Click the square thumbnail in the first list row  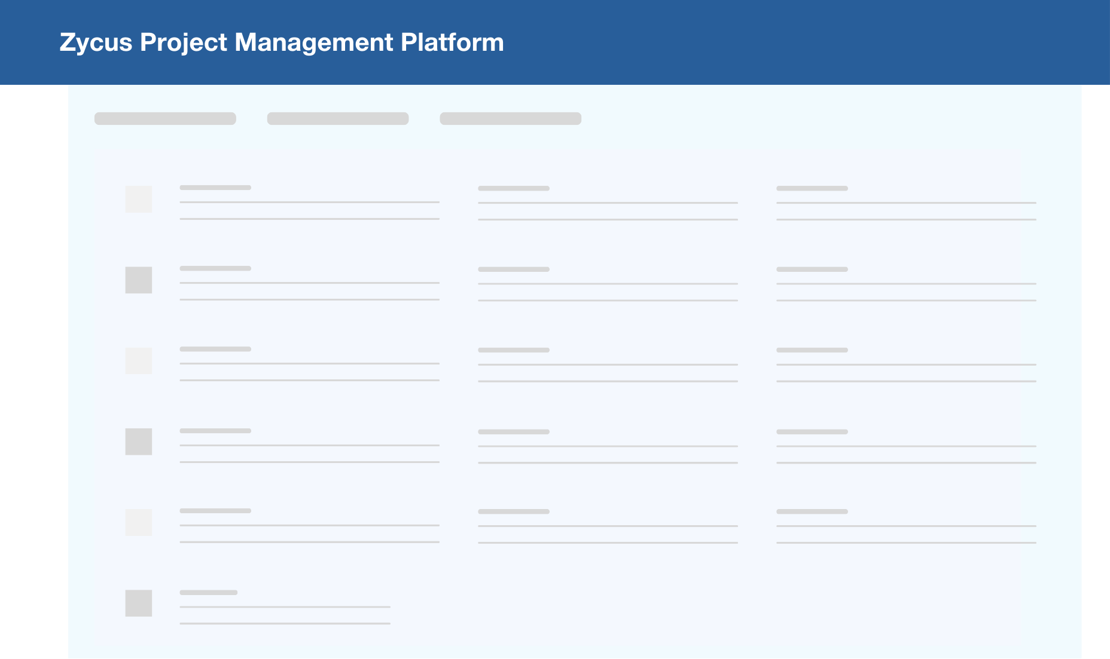click(x=138, y=199)
